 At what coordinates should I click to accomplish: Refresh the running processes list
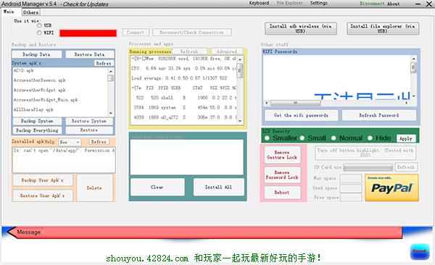pyautogui.click(x=189, y=51)
